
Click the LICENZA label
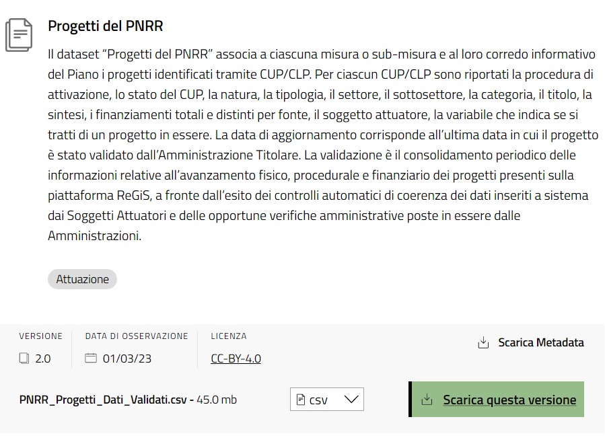pyautogui.click(x=228, y=336)
